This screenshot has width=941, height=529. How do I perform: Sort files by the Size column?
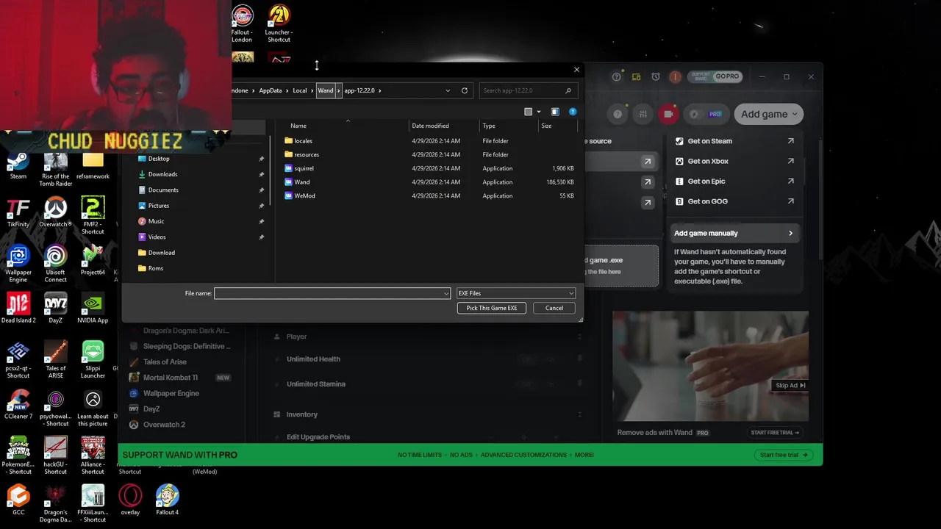[557, 126]
